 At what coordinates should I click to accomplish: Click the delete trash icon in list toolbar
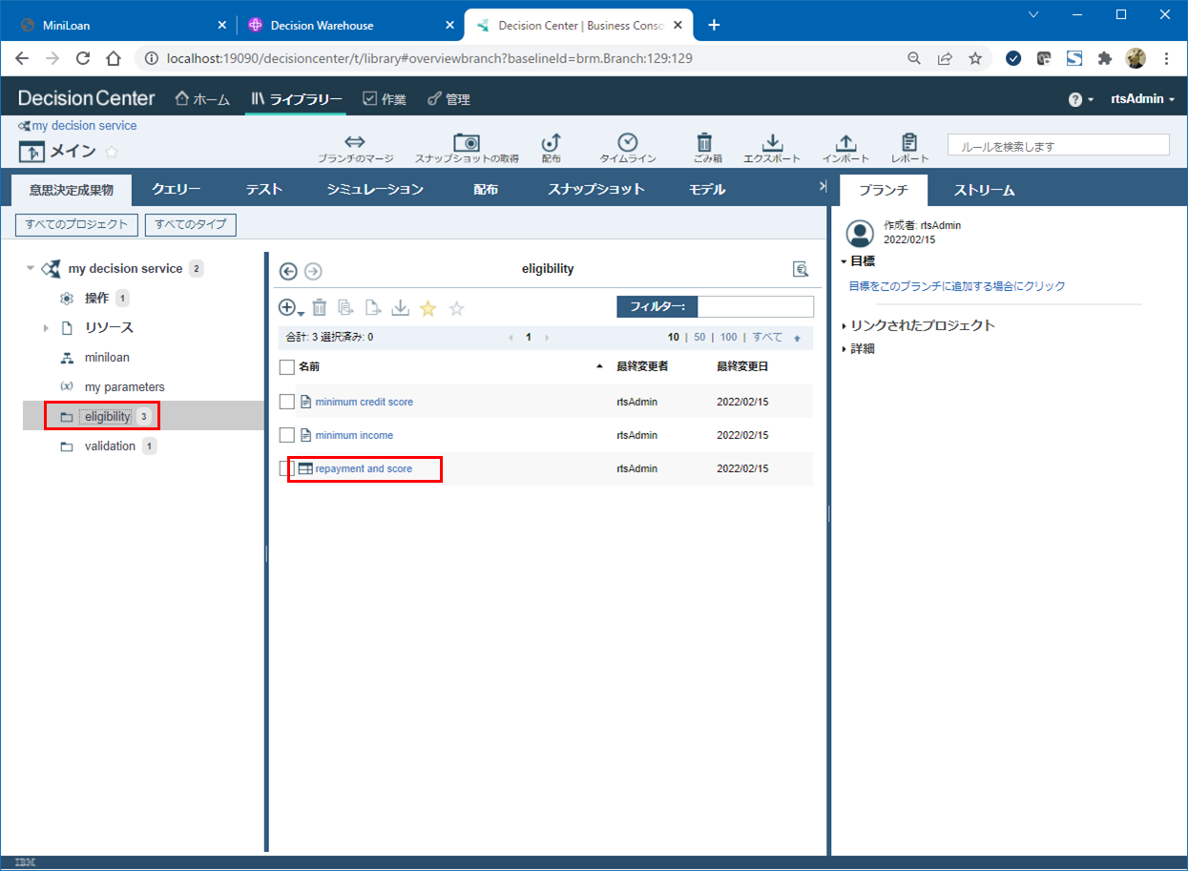tap(320, 307)
